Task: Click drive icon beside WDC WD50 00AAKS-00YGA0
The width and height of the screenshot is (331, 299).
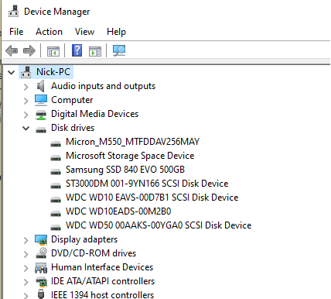Action: click(x=56, y=227)
